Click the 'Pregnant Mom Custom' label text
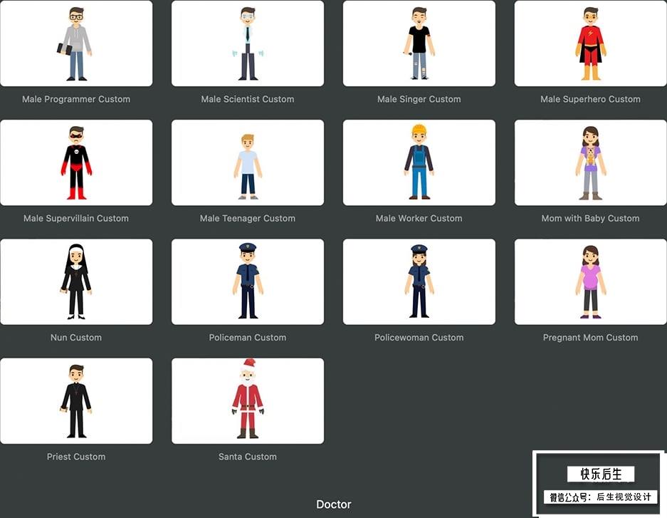Screen dimensions: 667x518 click(x=590, y=338)
